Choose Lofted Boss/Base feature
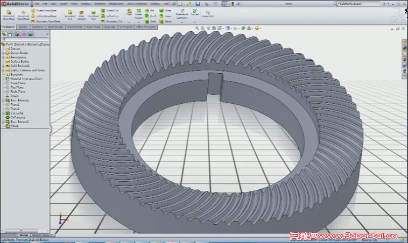Viewport: 408px width, 243px height. click(44, 16)
